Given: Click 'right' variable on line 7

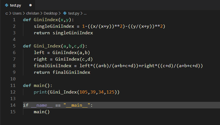Looking at the screenshot, I should [x=41, y=59].
